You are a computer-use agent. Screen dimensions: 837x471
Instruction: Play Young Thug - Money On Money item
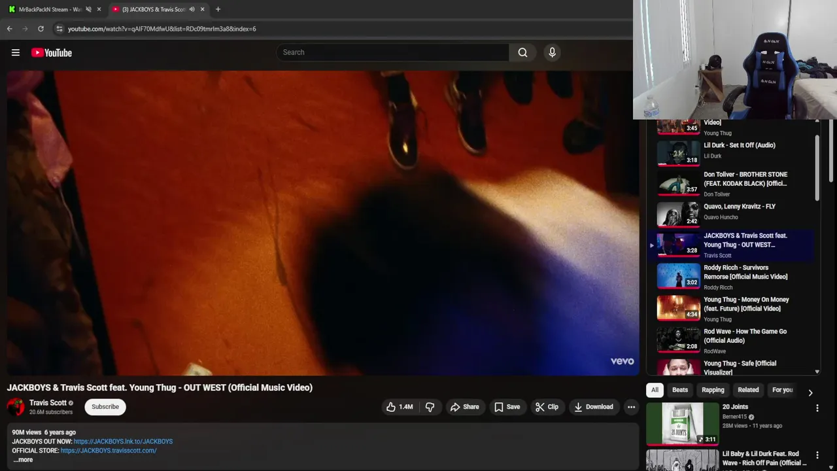pos(731,309)
